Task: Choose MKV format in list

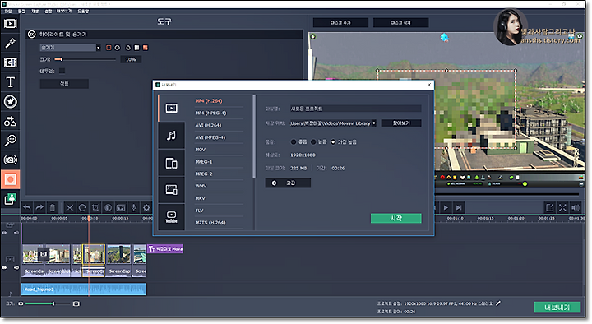Action: pyautogui.click(x=200, y=198)
